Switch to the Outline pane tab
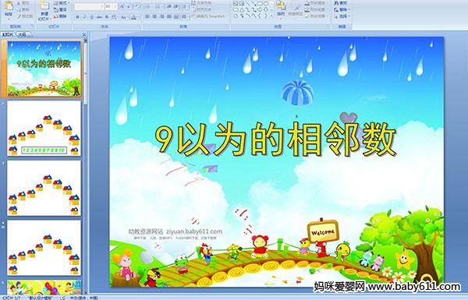This screenshot has width=468, height=300. click(x=22, y=34)
